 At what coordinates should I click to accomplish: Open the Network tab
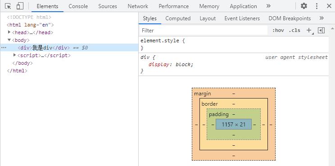[x=138, y=6]
